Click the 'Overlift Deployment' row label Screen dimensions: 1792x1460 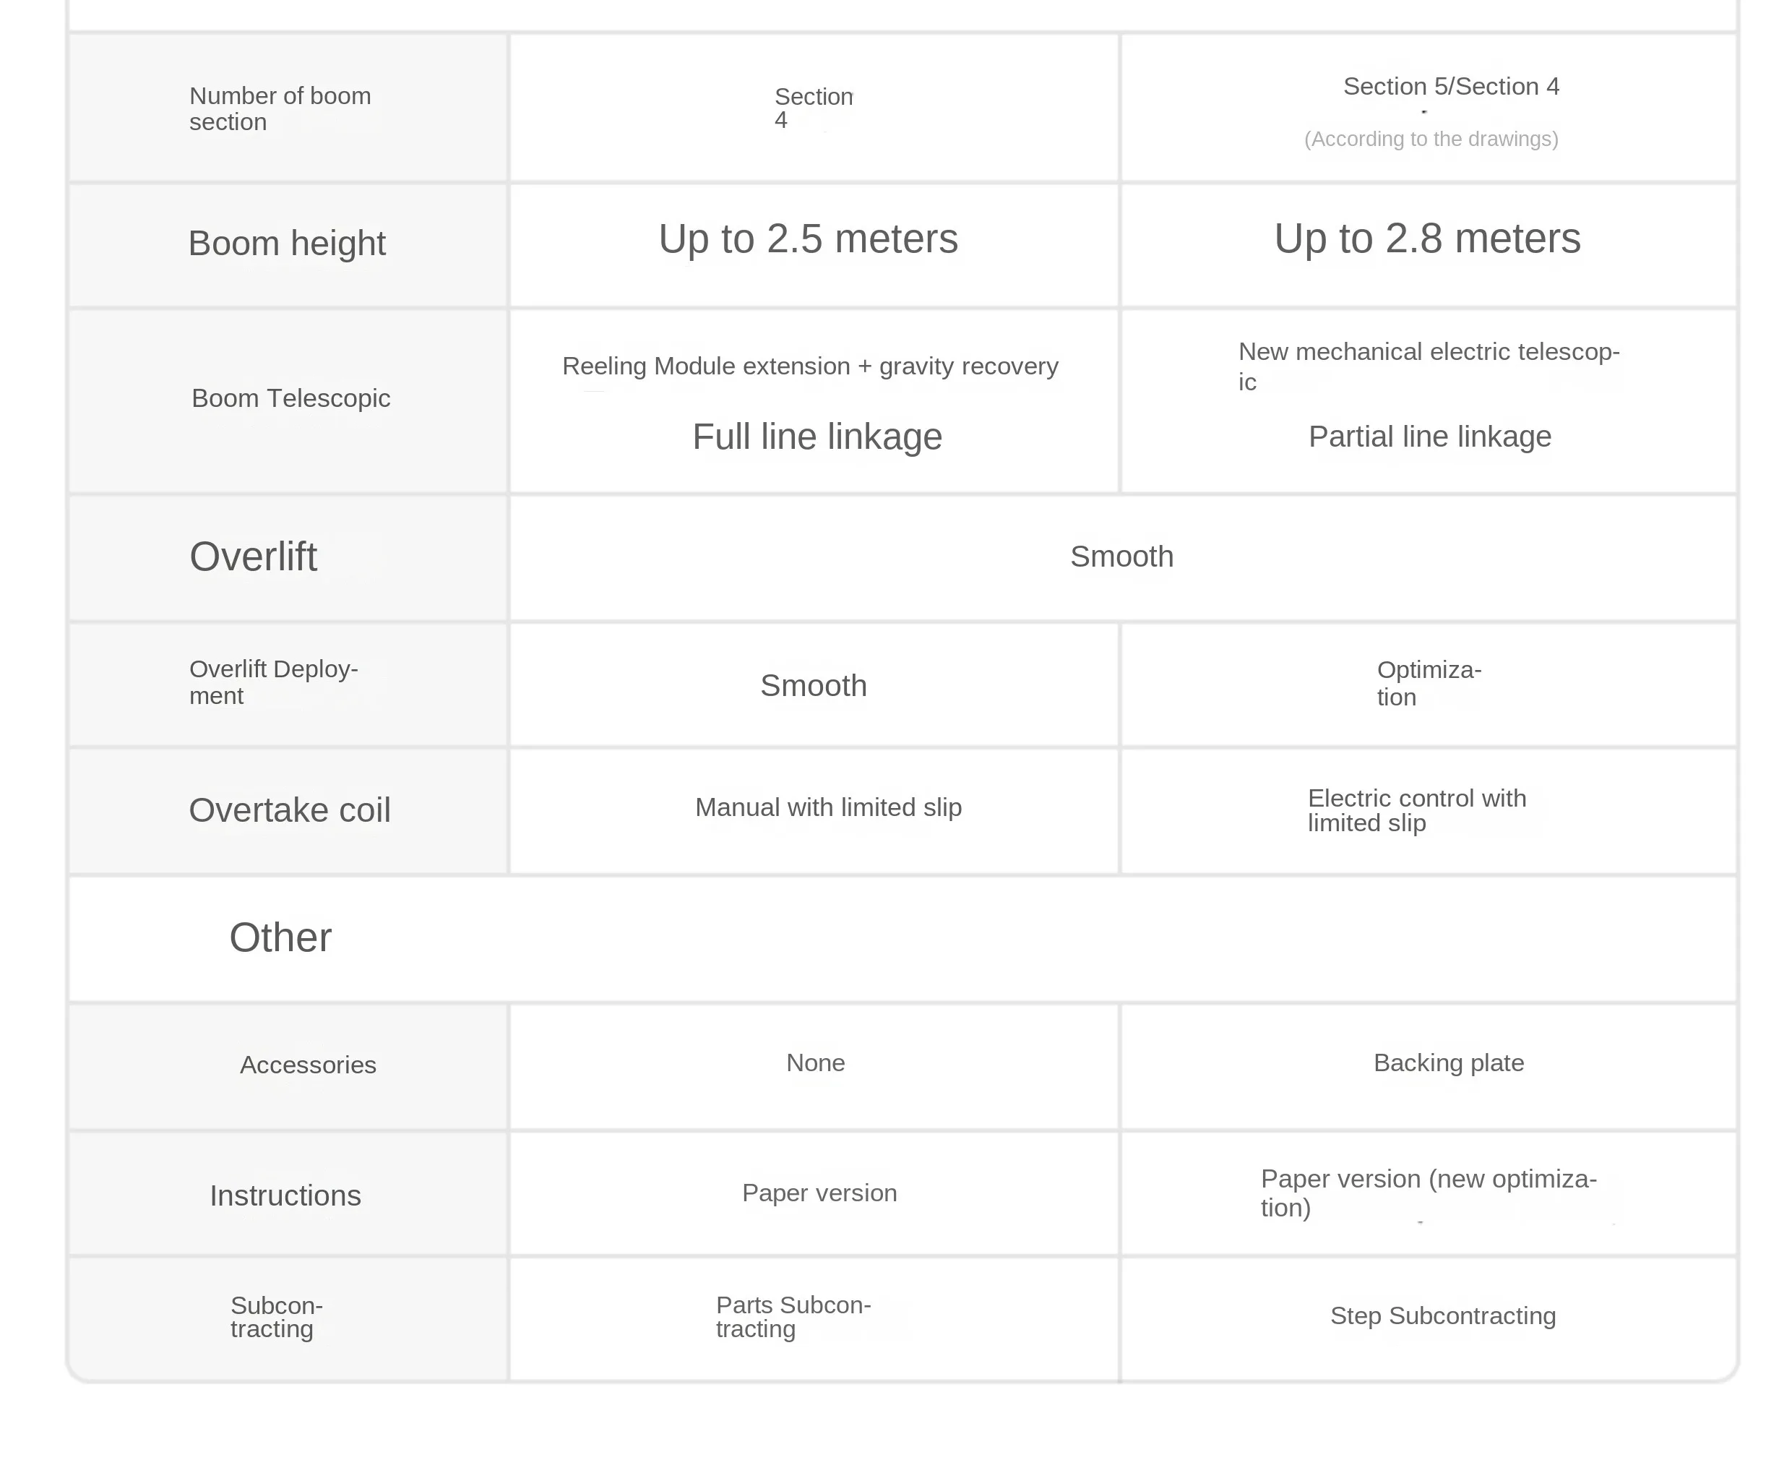[274, 682]
